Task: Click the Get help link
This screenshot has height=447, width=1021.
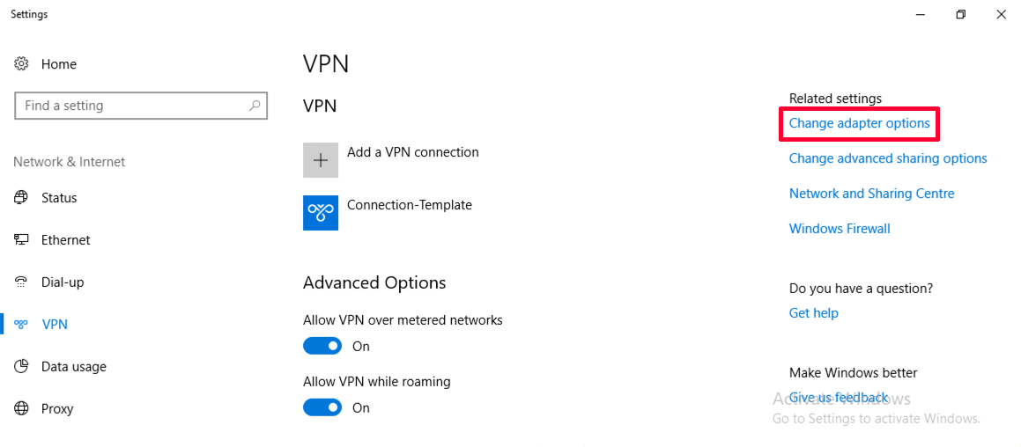Action: [813, 313]
